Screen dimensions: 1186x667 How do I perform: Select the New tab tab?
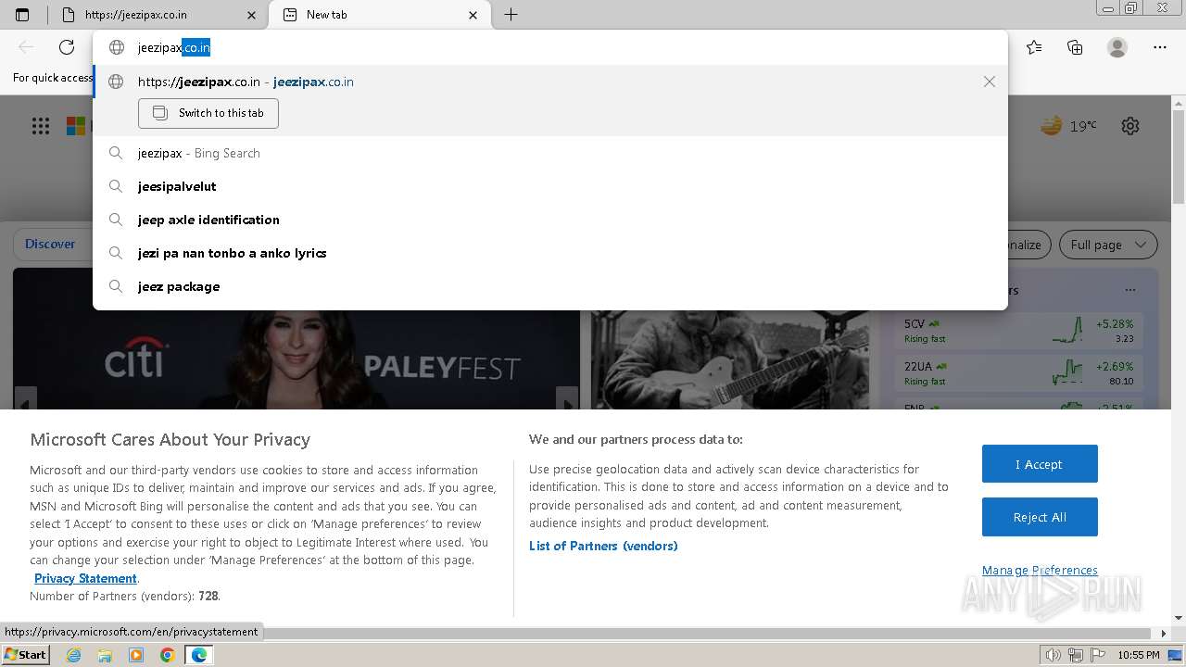point(380,15)
